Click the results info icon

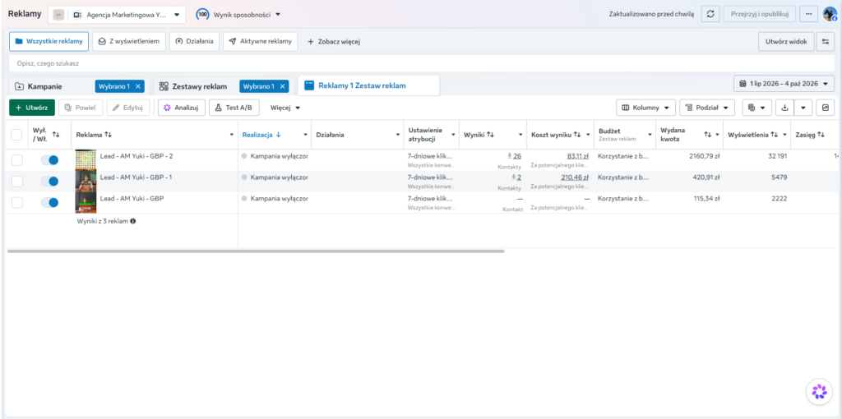(132, 220)
